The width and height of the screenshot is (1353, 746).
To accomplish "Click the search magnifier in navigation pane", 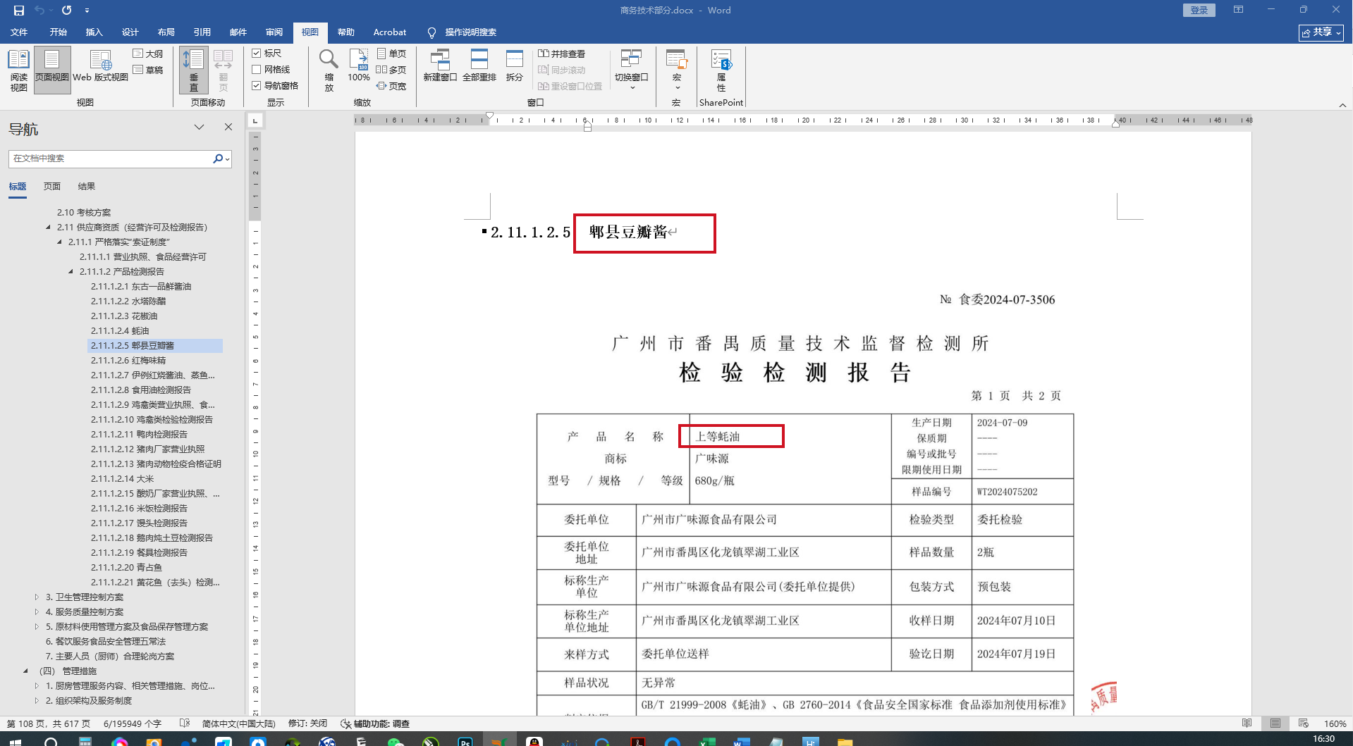I will point(218,158).
